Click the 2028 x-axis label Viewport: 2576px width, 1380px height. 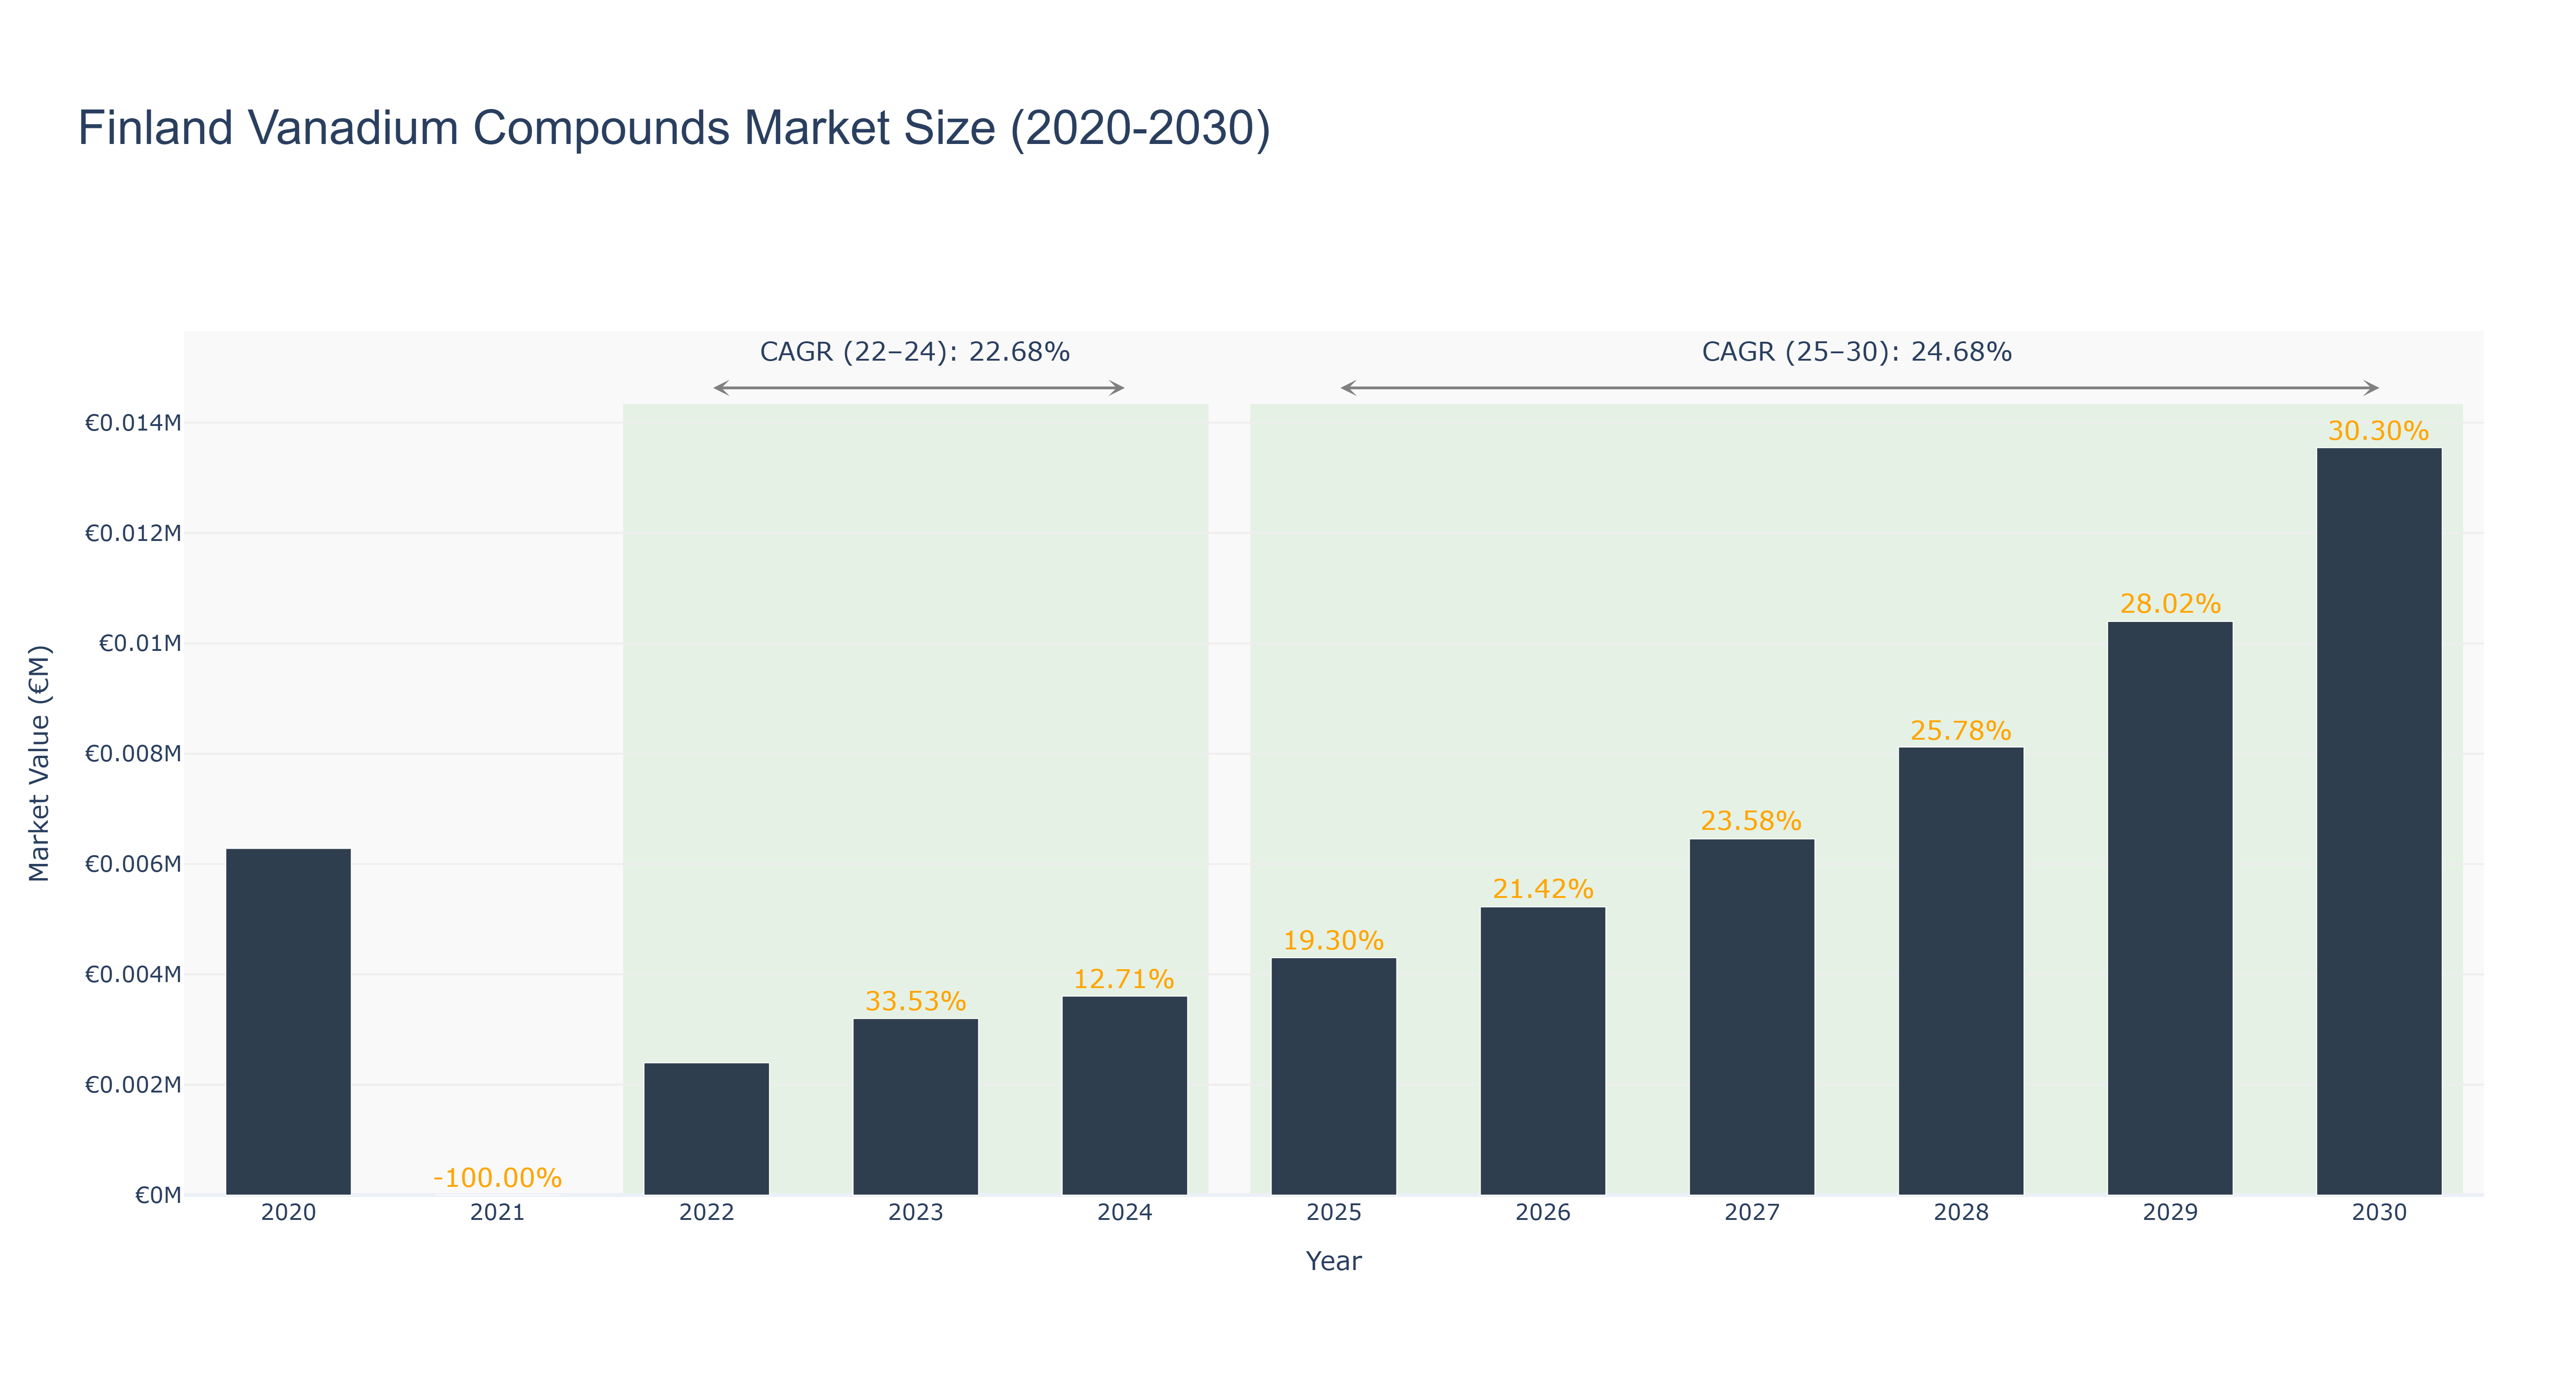[1960, 1213]
